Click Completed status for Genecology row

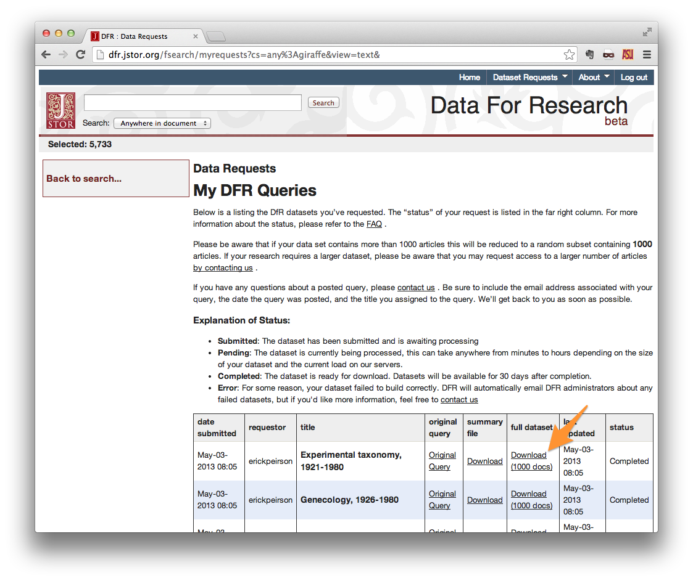click(629, 500)
